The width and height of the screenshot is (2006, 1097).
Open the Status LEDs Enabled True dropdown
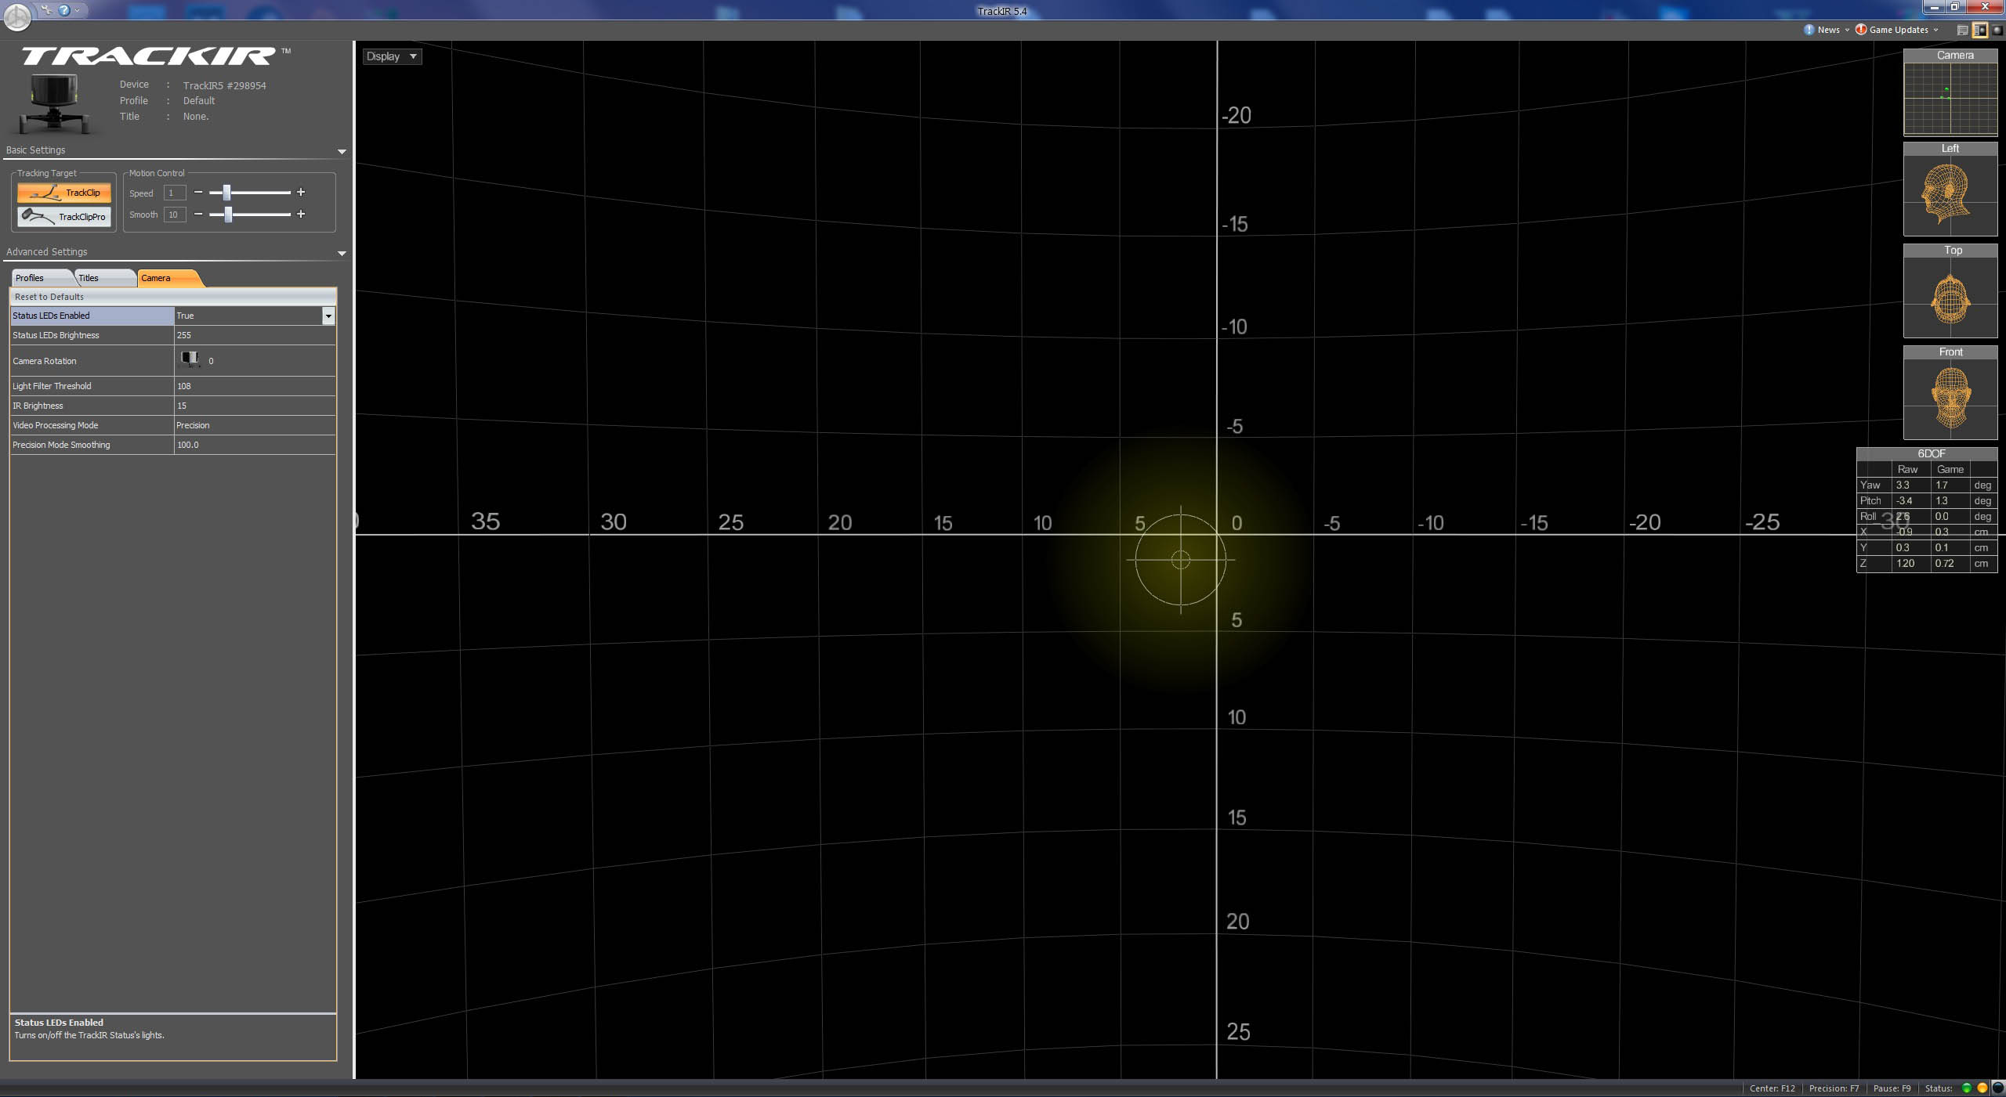pyautogui.click(x=328, y=316)
